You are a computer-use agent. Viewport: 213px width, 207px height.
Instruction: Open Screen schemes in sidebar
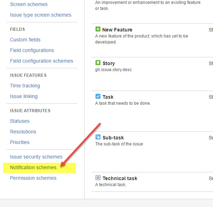[29, 4]
